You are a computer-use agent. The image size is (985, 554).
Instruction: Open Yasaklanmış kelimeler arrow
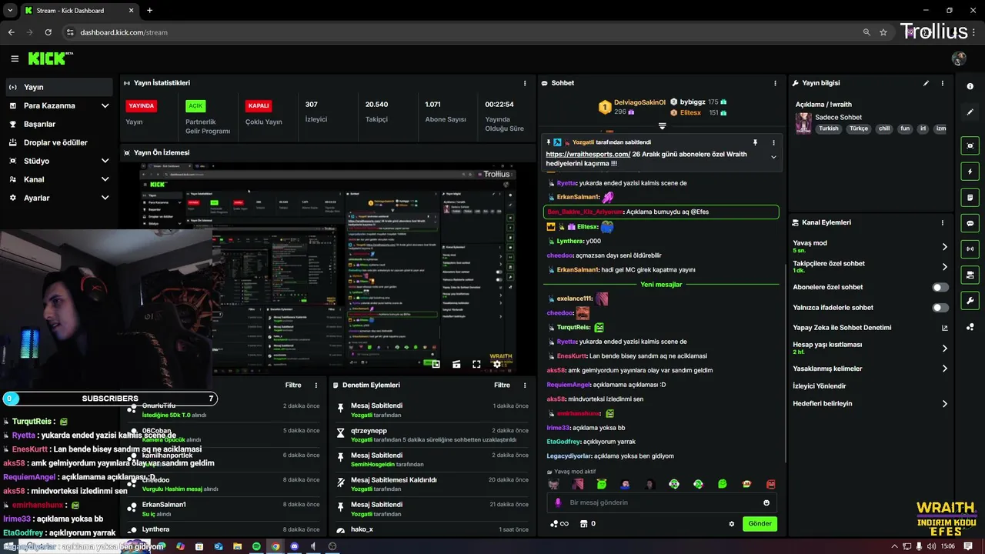[945, 369]
